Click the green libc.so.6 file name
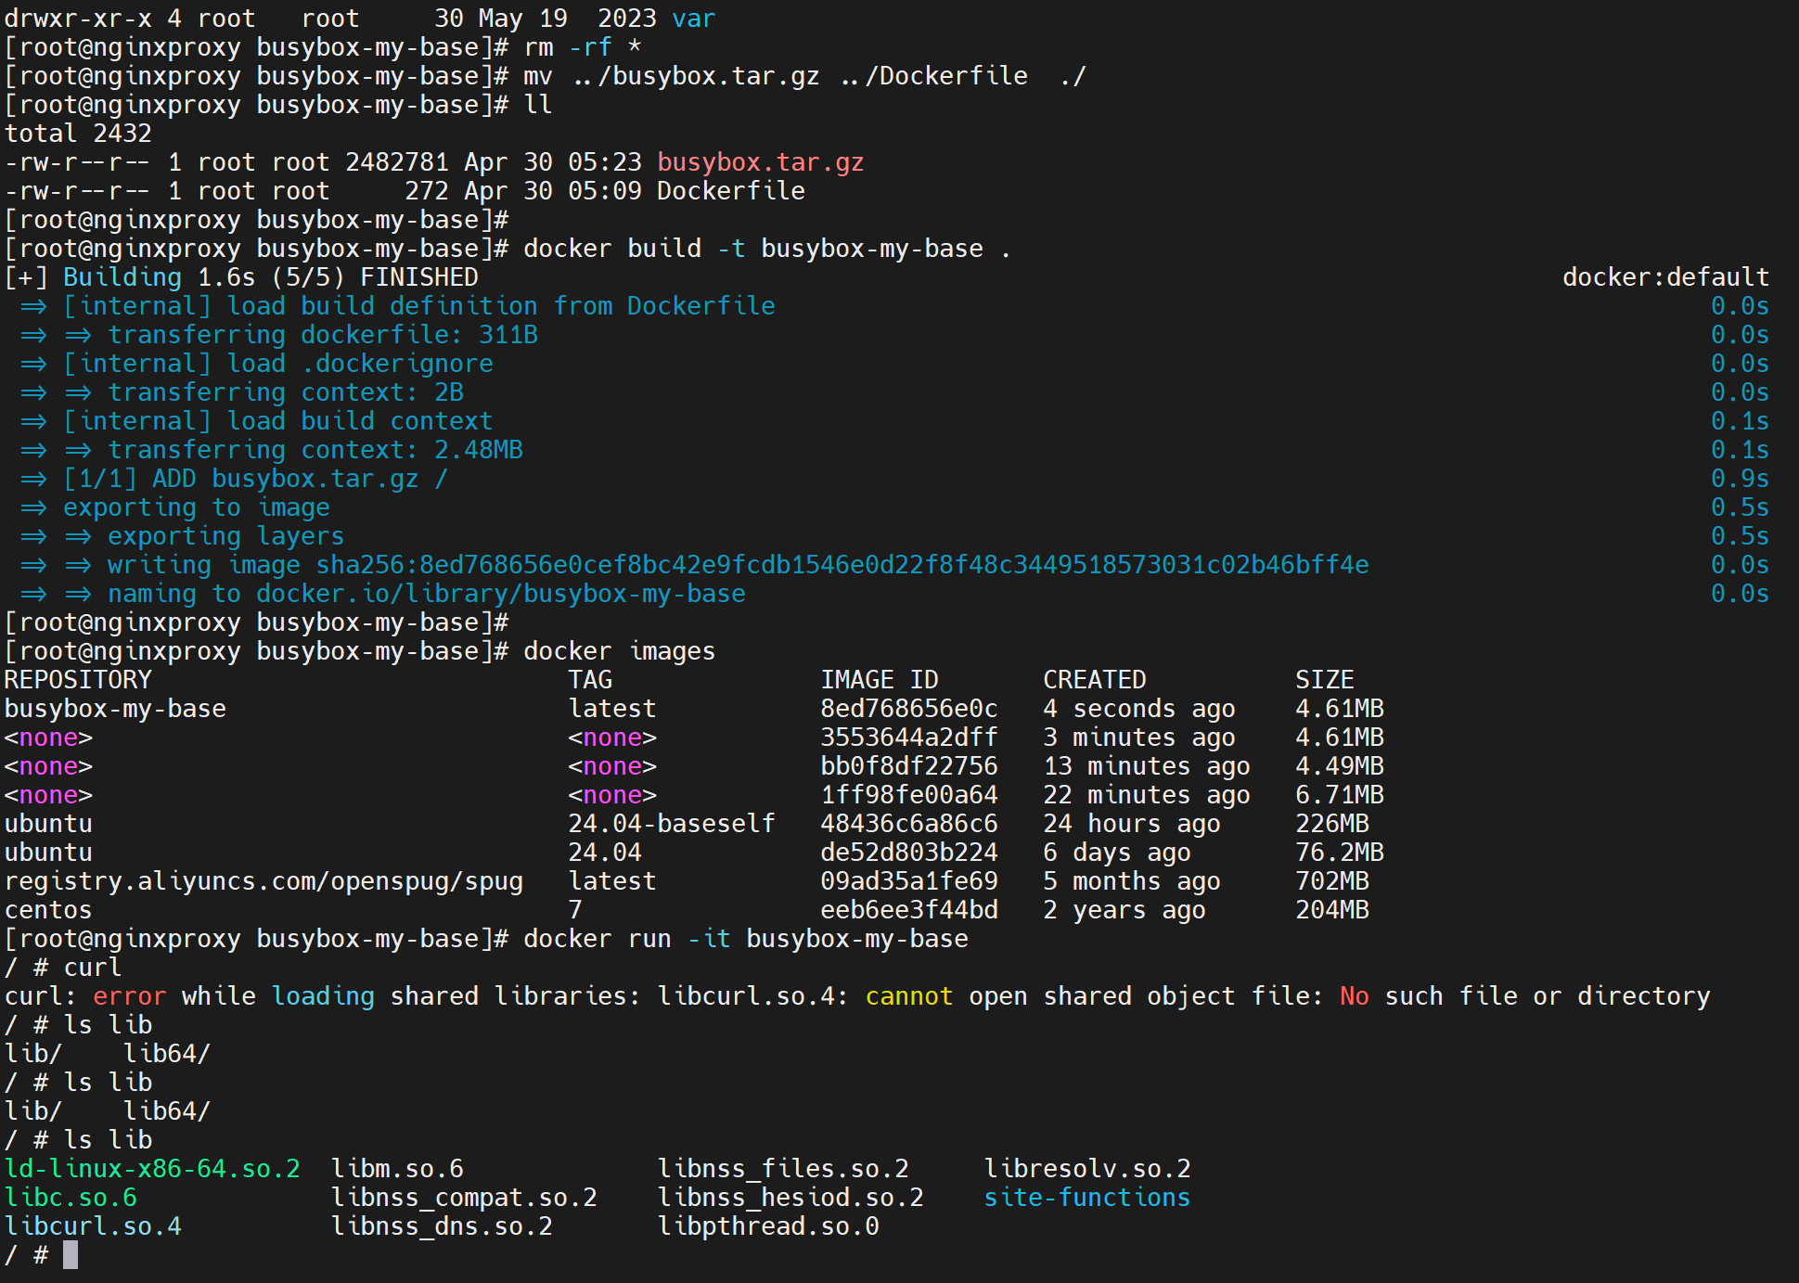The image size is (1799, 1283). tap(71, 1198)
